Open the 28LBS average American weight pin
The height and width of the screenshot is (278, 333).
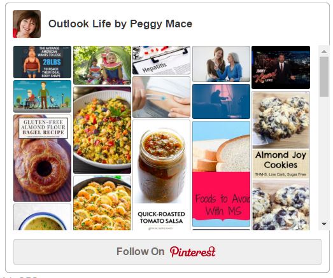[42, 62]
